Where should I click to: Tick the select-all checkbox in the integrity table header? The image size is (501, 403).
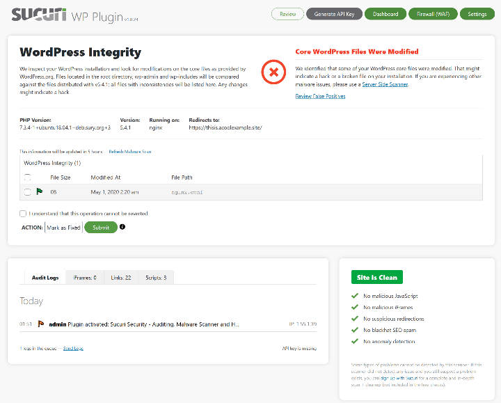28,177
